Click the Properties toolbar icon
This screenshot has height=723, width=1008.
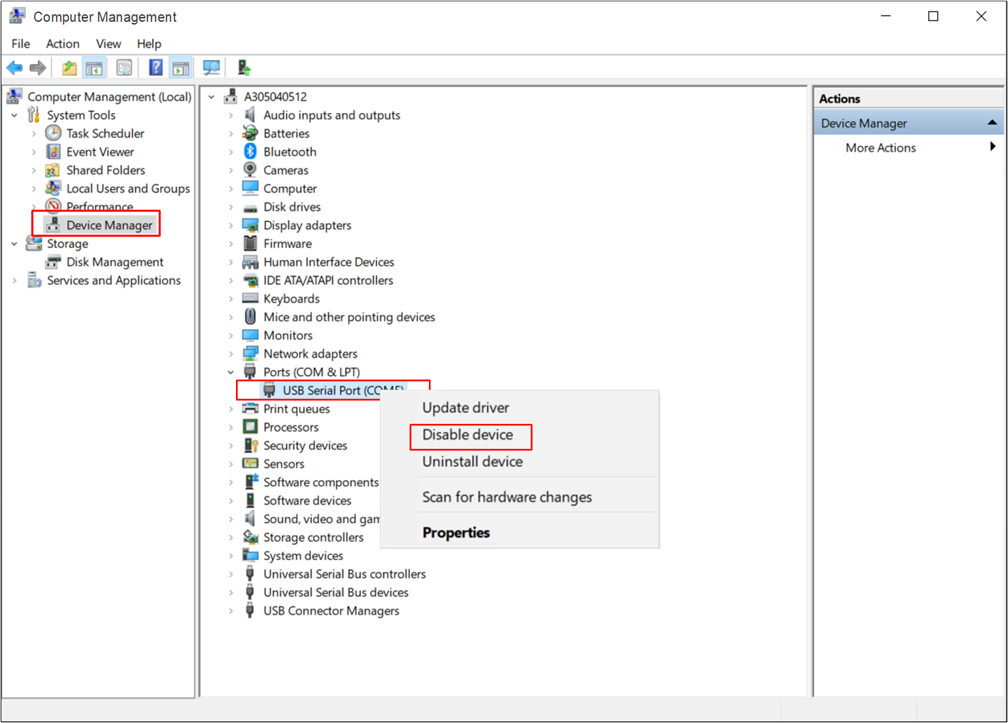pyautogui.click(x=124, y=67)
